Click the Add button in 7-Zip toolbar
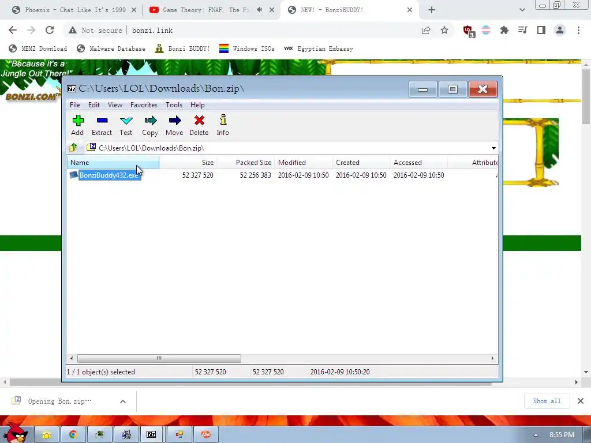Screen dimensions: 591x443 [78, 125]
